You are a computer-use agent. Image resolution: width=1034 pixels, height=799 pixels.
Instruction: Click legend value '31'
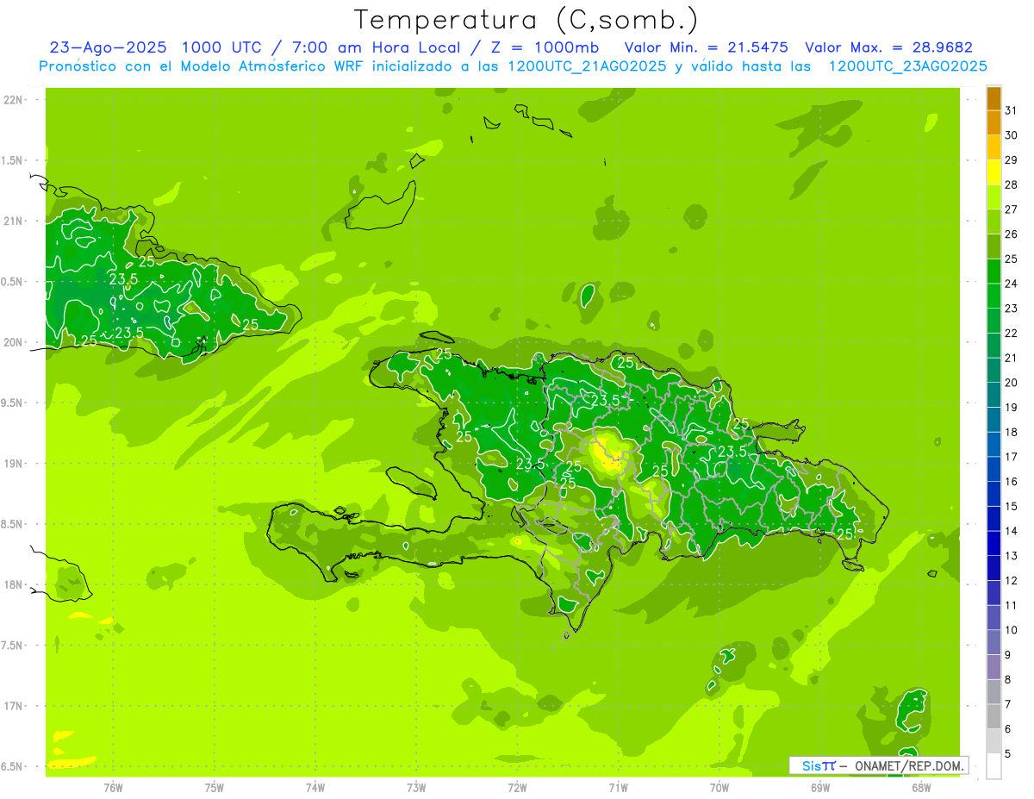click(1012, 110)
